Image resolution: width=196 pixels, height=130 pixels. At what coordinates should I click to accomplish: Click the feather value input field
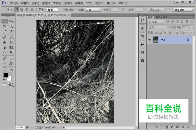pyautogui.click(x=52, y=10)
